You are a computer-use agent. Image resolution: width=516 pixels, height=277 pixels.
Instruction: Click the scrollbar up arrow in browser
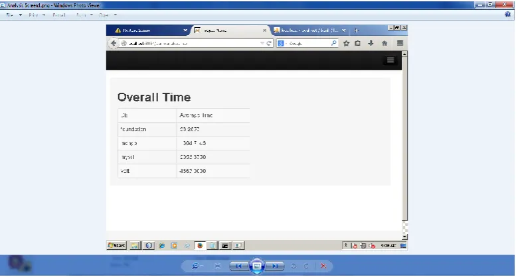405,54
